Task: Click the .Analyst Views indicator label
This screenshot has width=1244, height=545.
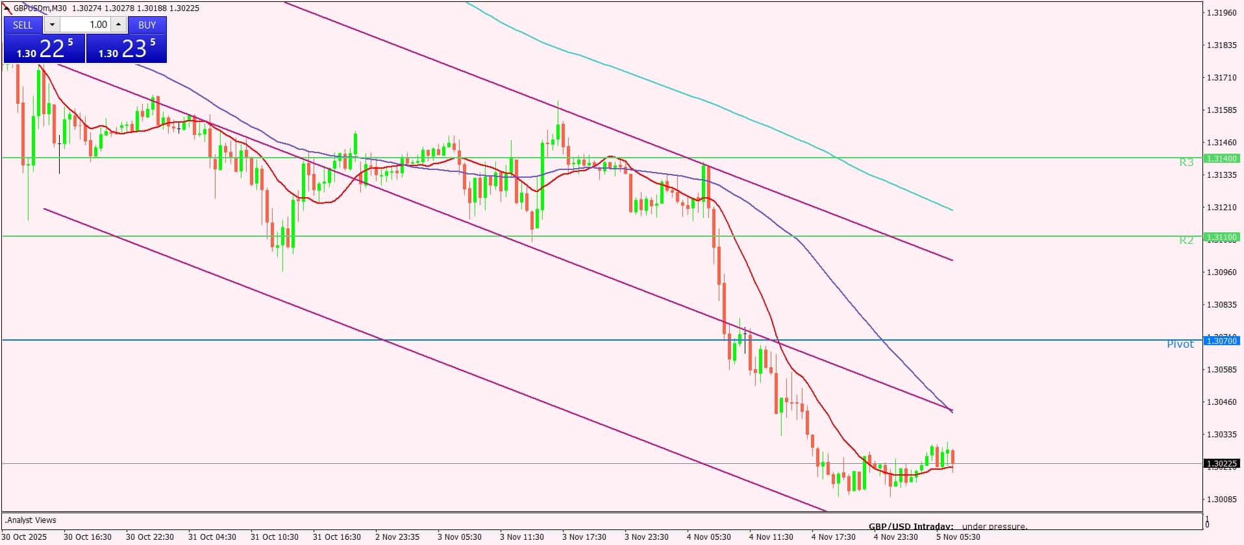Action: pyautogui.click(x=31, y=520)
